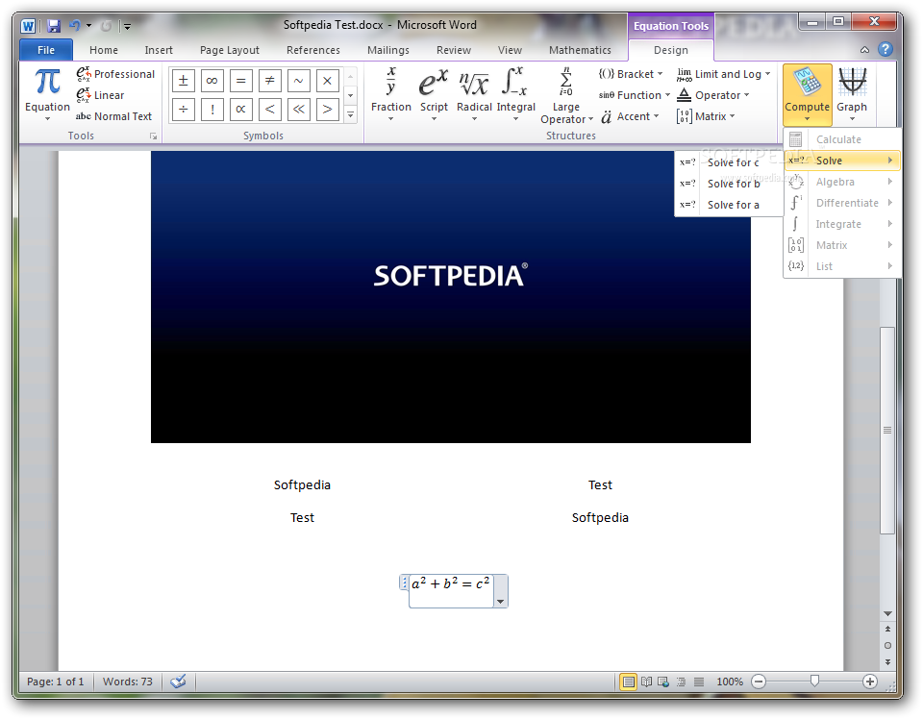The image size is (923, 719).
Task: Open the Tools group dialog launcher
Action: pos(154,136)
